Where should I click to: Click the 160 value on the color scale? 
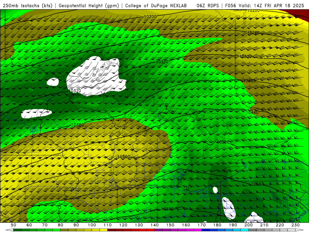(x=186, y=225)
